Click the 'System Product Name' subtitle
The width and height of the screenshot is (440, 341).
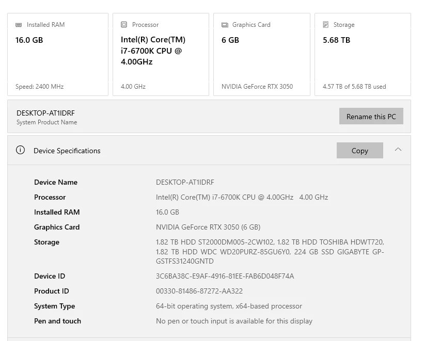click(x=46, y=122)
